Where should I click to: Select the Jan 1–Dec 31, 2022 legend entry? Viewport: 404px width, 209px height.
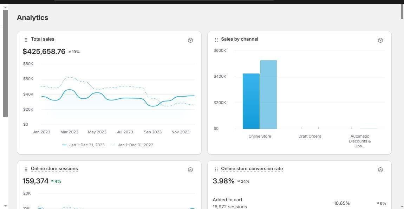tap(132, 145)
